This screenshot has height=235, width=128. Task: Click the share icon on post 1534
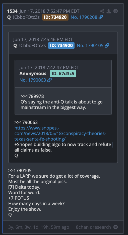[102, 11]
